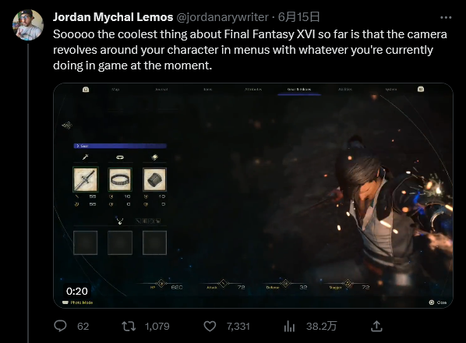This screenshot has width=466, height=343.
Task: Open the reply comment icon
Action: coord(60,326)
